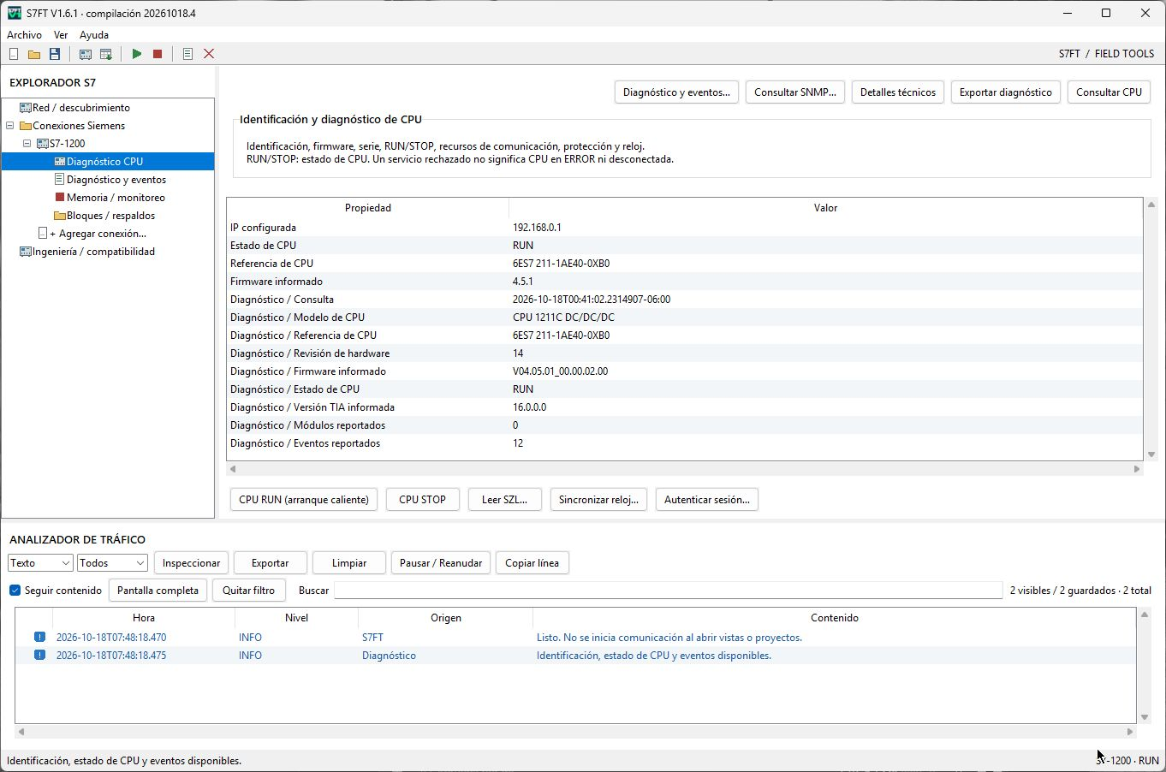Toggle the Seguir contenido checkbox
Viewport: 1166px width, 772px height.
click(x=15, y=591)
